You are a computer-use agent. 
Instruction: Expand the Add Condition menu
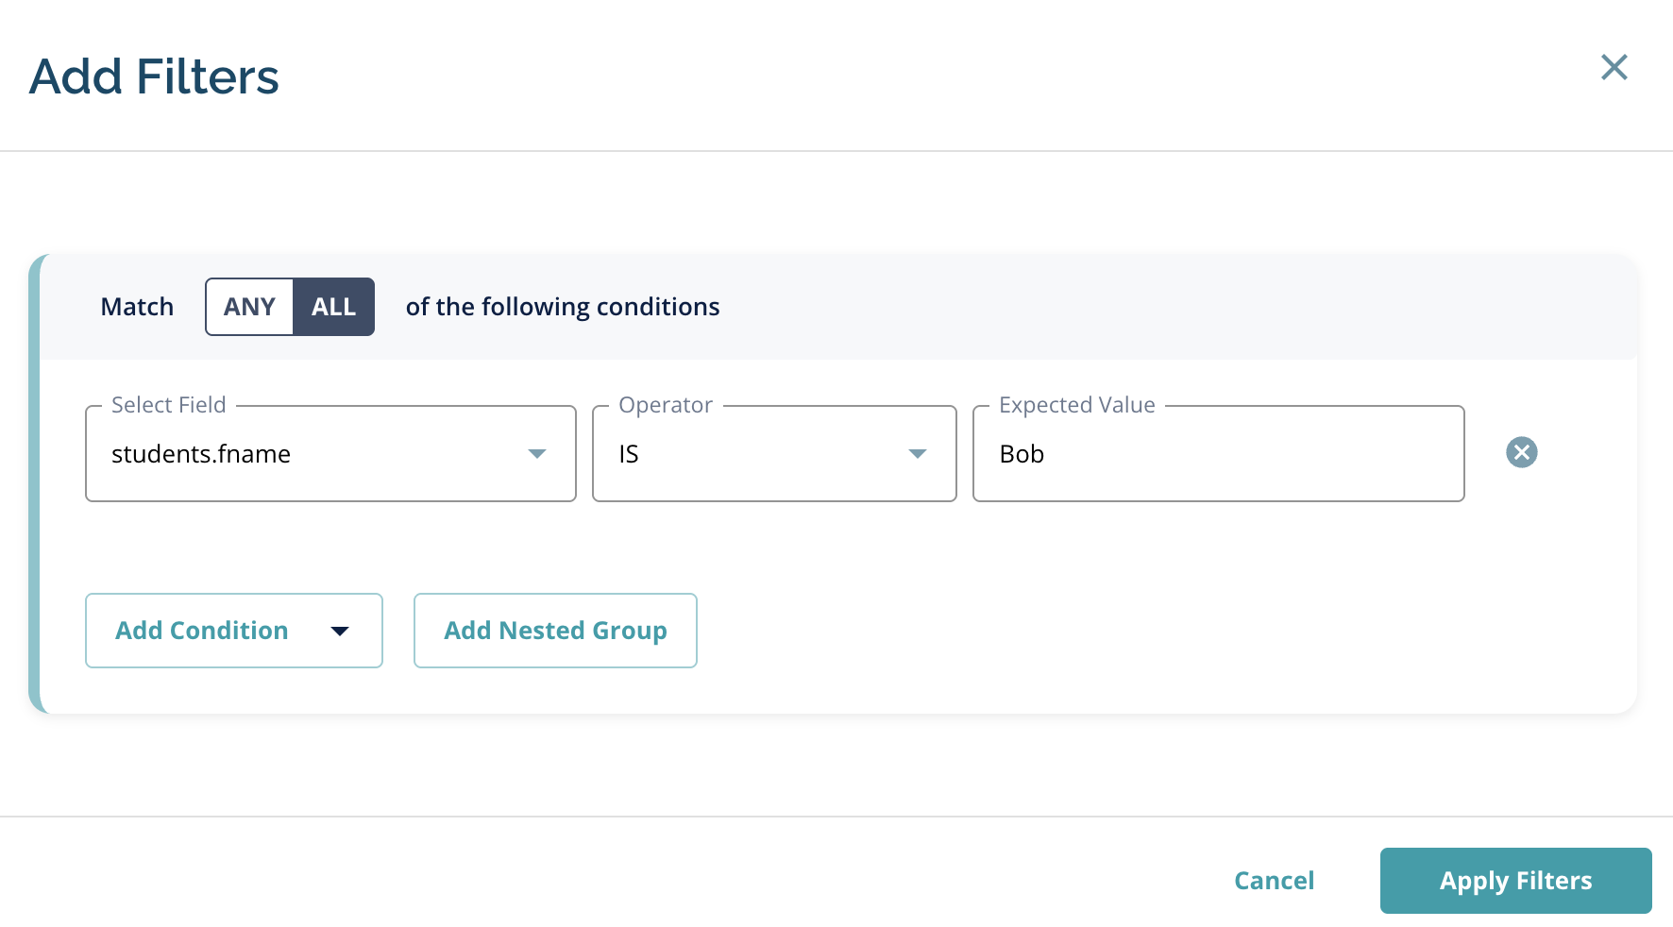234,631
